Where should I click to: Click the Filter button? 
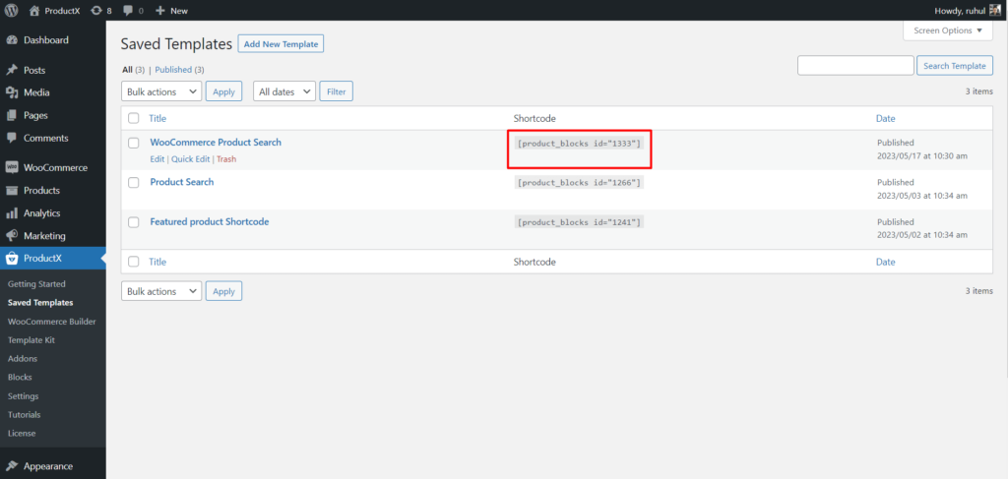[x=337, y=91]
